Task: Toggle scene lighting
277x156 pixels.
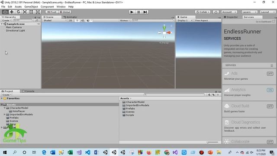Action: (x=77, y=20)
